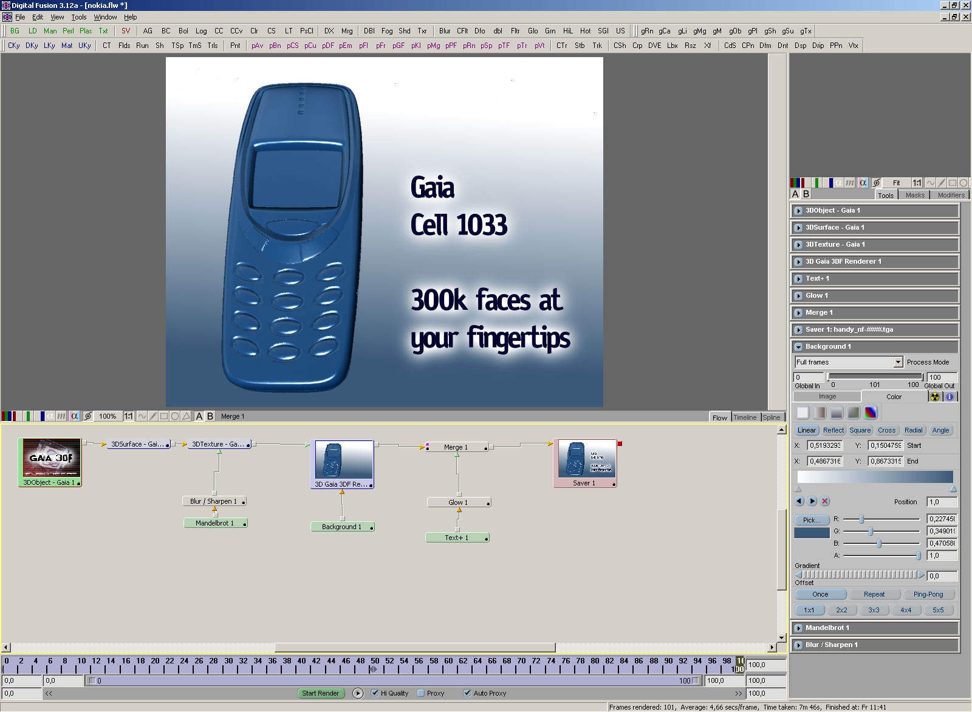Screen dimensions: 972x712
Task: Add a Resize tool via Rsz
Action: 690,46
